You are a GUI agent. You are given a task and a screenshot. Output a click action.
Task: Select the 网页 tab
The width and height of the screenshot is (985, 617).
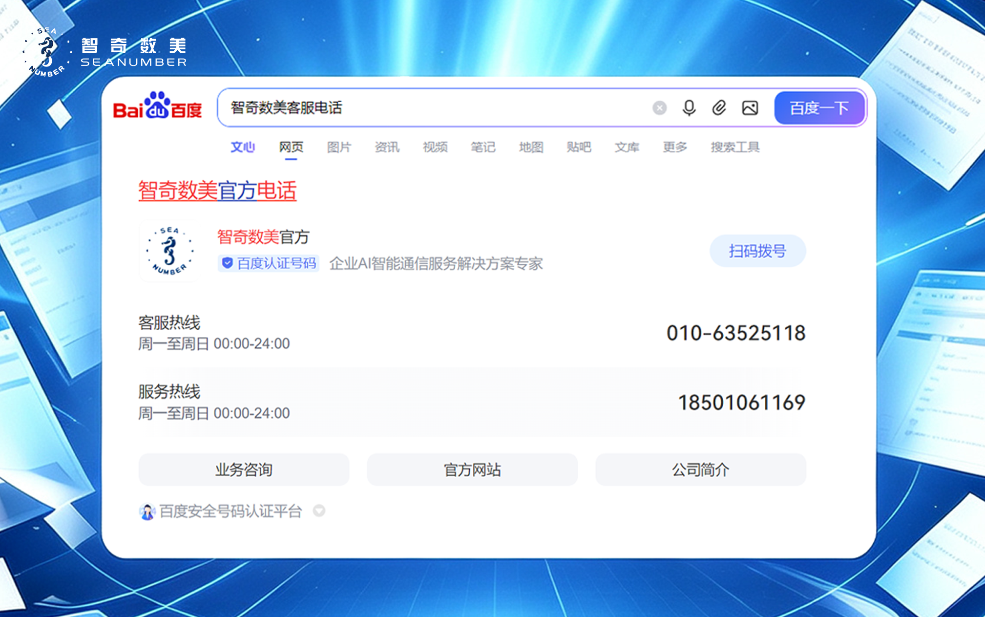291,147
